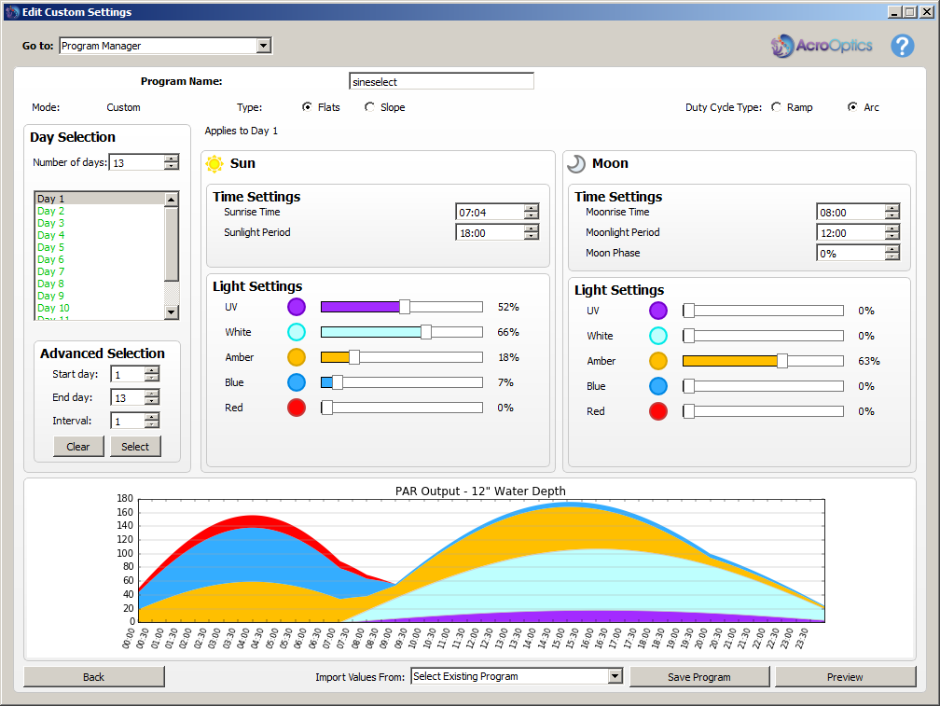Click the Moon Blue color circle
This screenshot has height=706, width=940.
(658, 386)
